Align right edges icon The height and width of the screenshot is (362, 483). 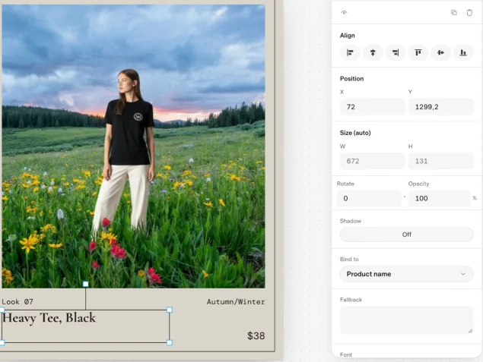coord(396,52)
